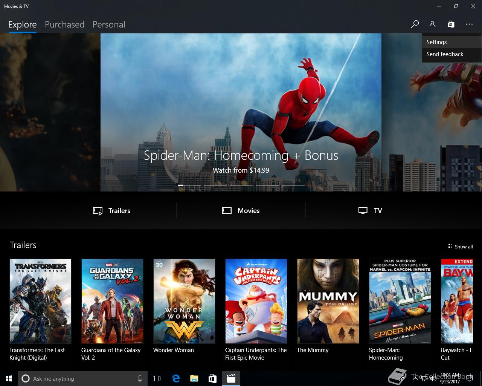Open the Wonder Woman poster

[x=184, y=301]
